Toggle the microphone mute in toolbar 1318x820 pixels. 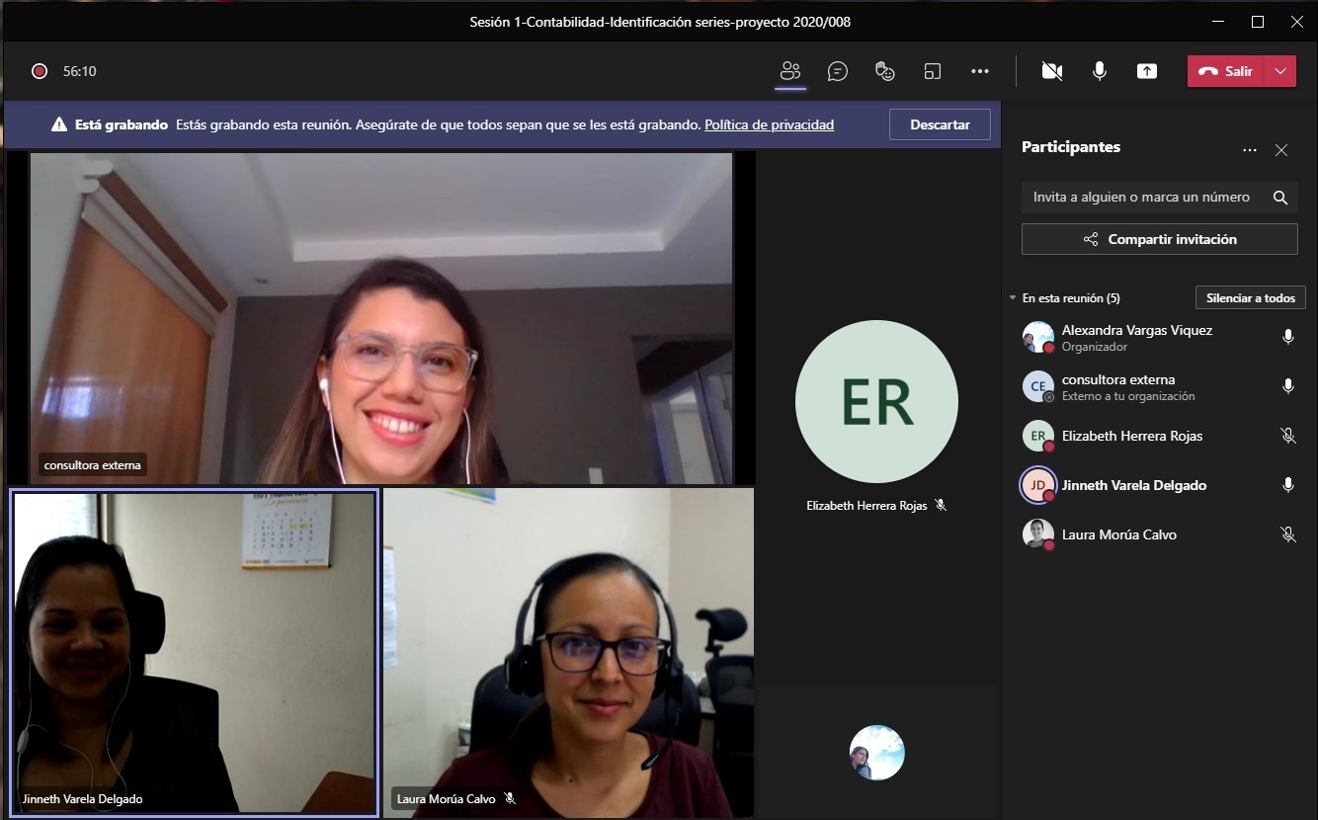coord(1099,71)
